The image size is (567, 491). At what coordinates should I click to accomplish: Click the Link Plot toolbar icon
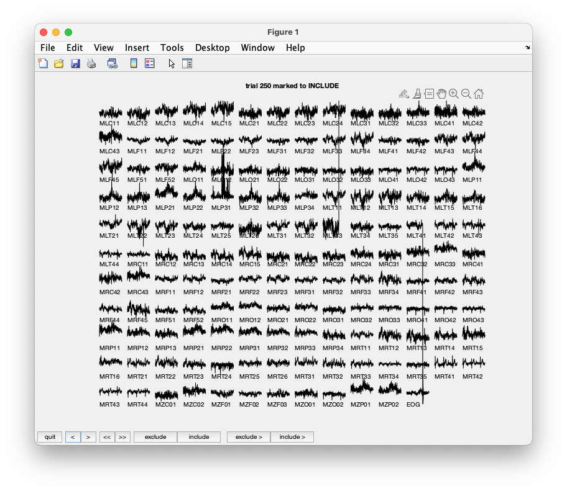(113, 63)
